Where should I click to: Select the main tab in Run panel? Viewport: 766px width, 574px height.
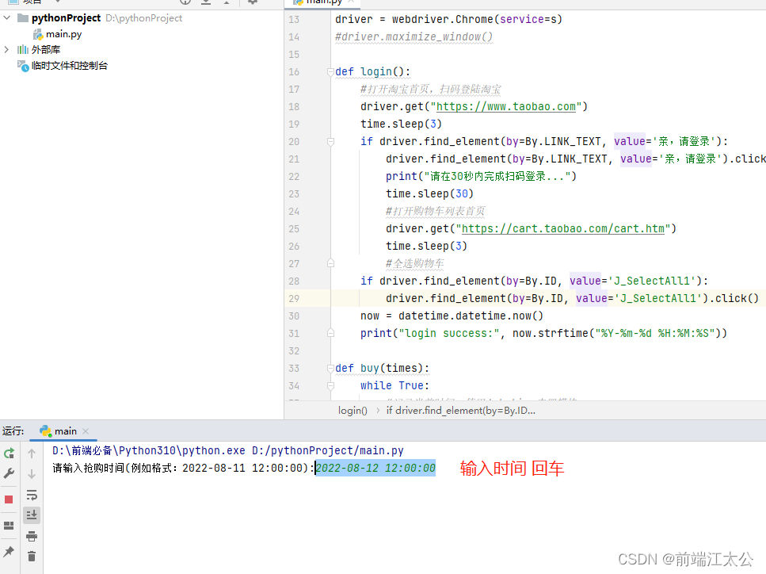[x=64, y=431]
